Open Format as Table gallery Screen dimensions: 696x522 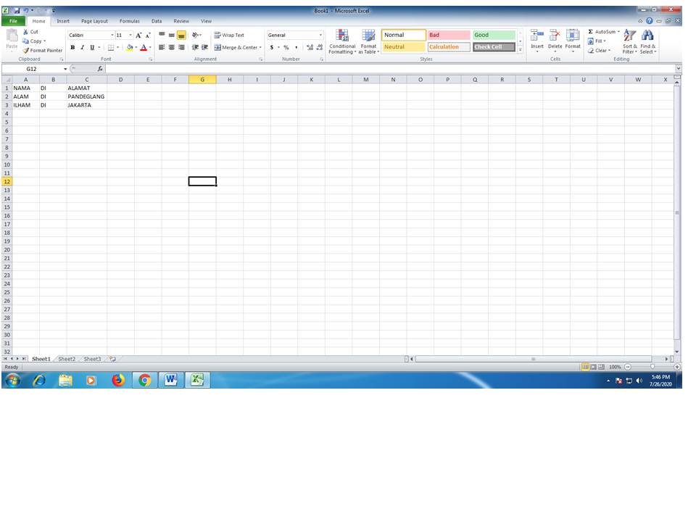coord(368,42)
